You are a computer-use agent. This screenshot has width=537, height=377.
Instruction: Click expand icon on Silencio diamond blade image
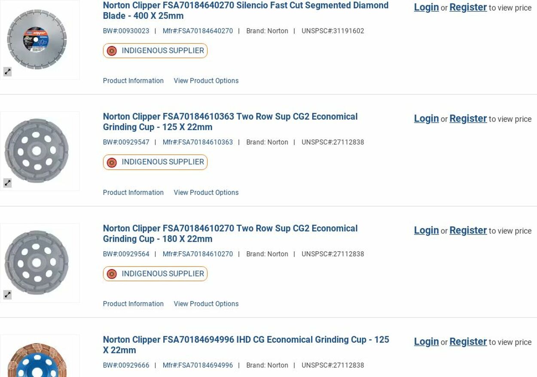(x=7, y=72)
